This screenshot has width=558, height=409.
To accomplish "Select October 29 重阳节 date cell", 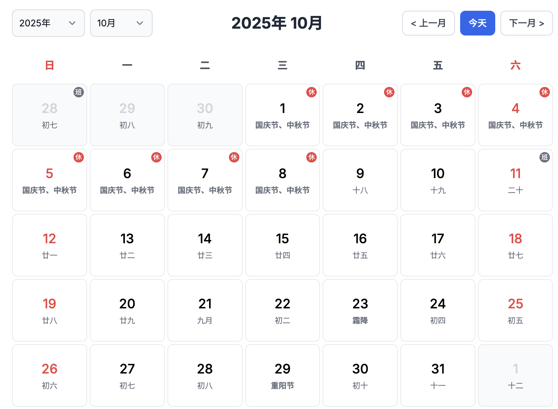I will click(x=283, y=375).
